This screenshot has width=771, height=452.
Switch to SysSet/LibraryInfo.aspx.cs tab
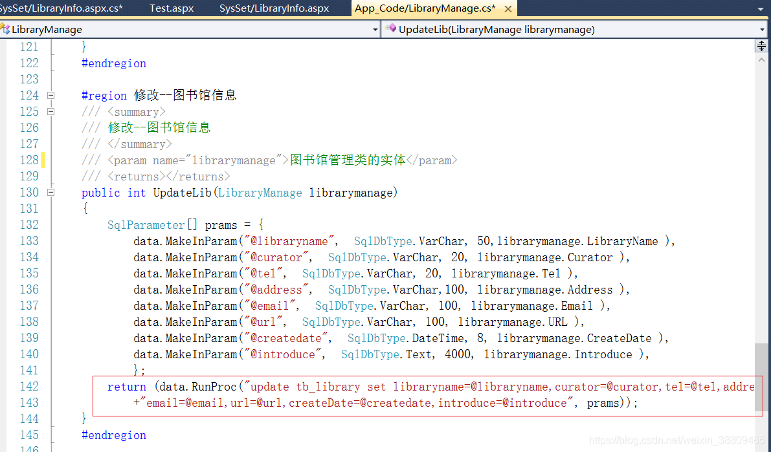point(61,8)
